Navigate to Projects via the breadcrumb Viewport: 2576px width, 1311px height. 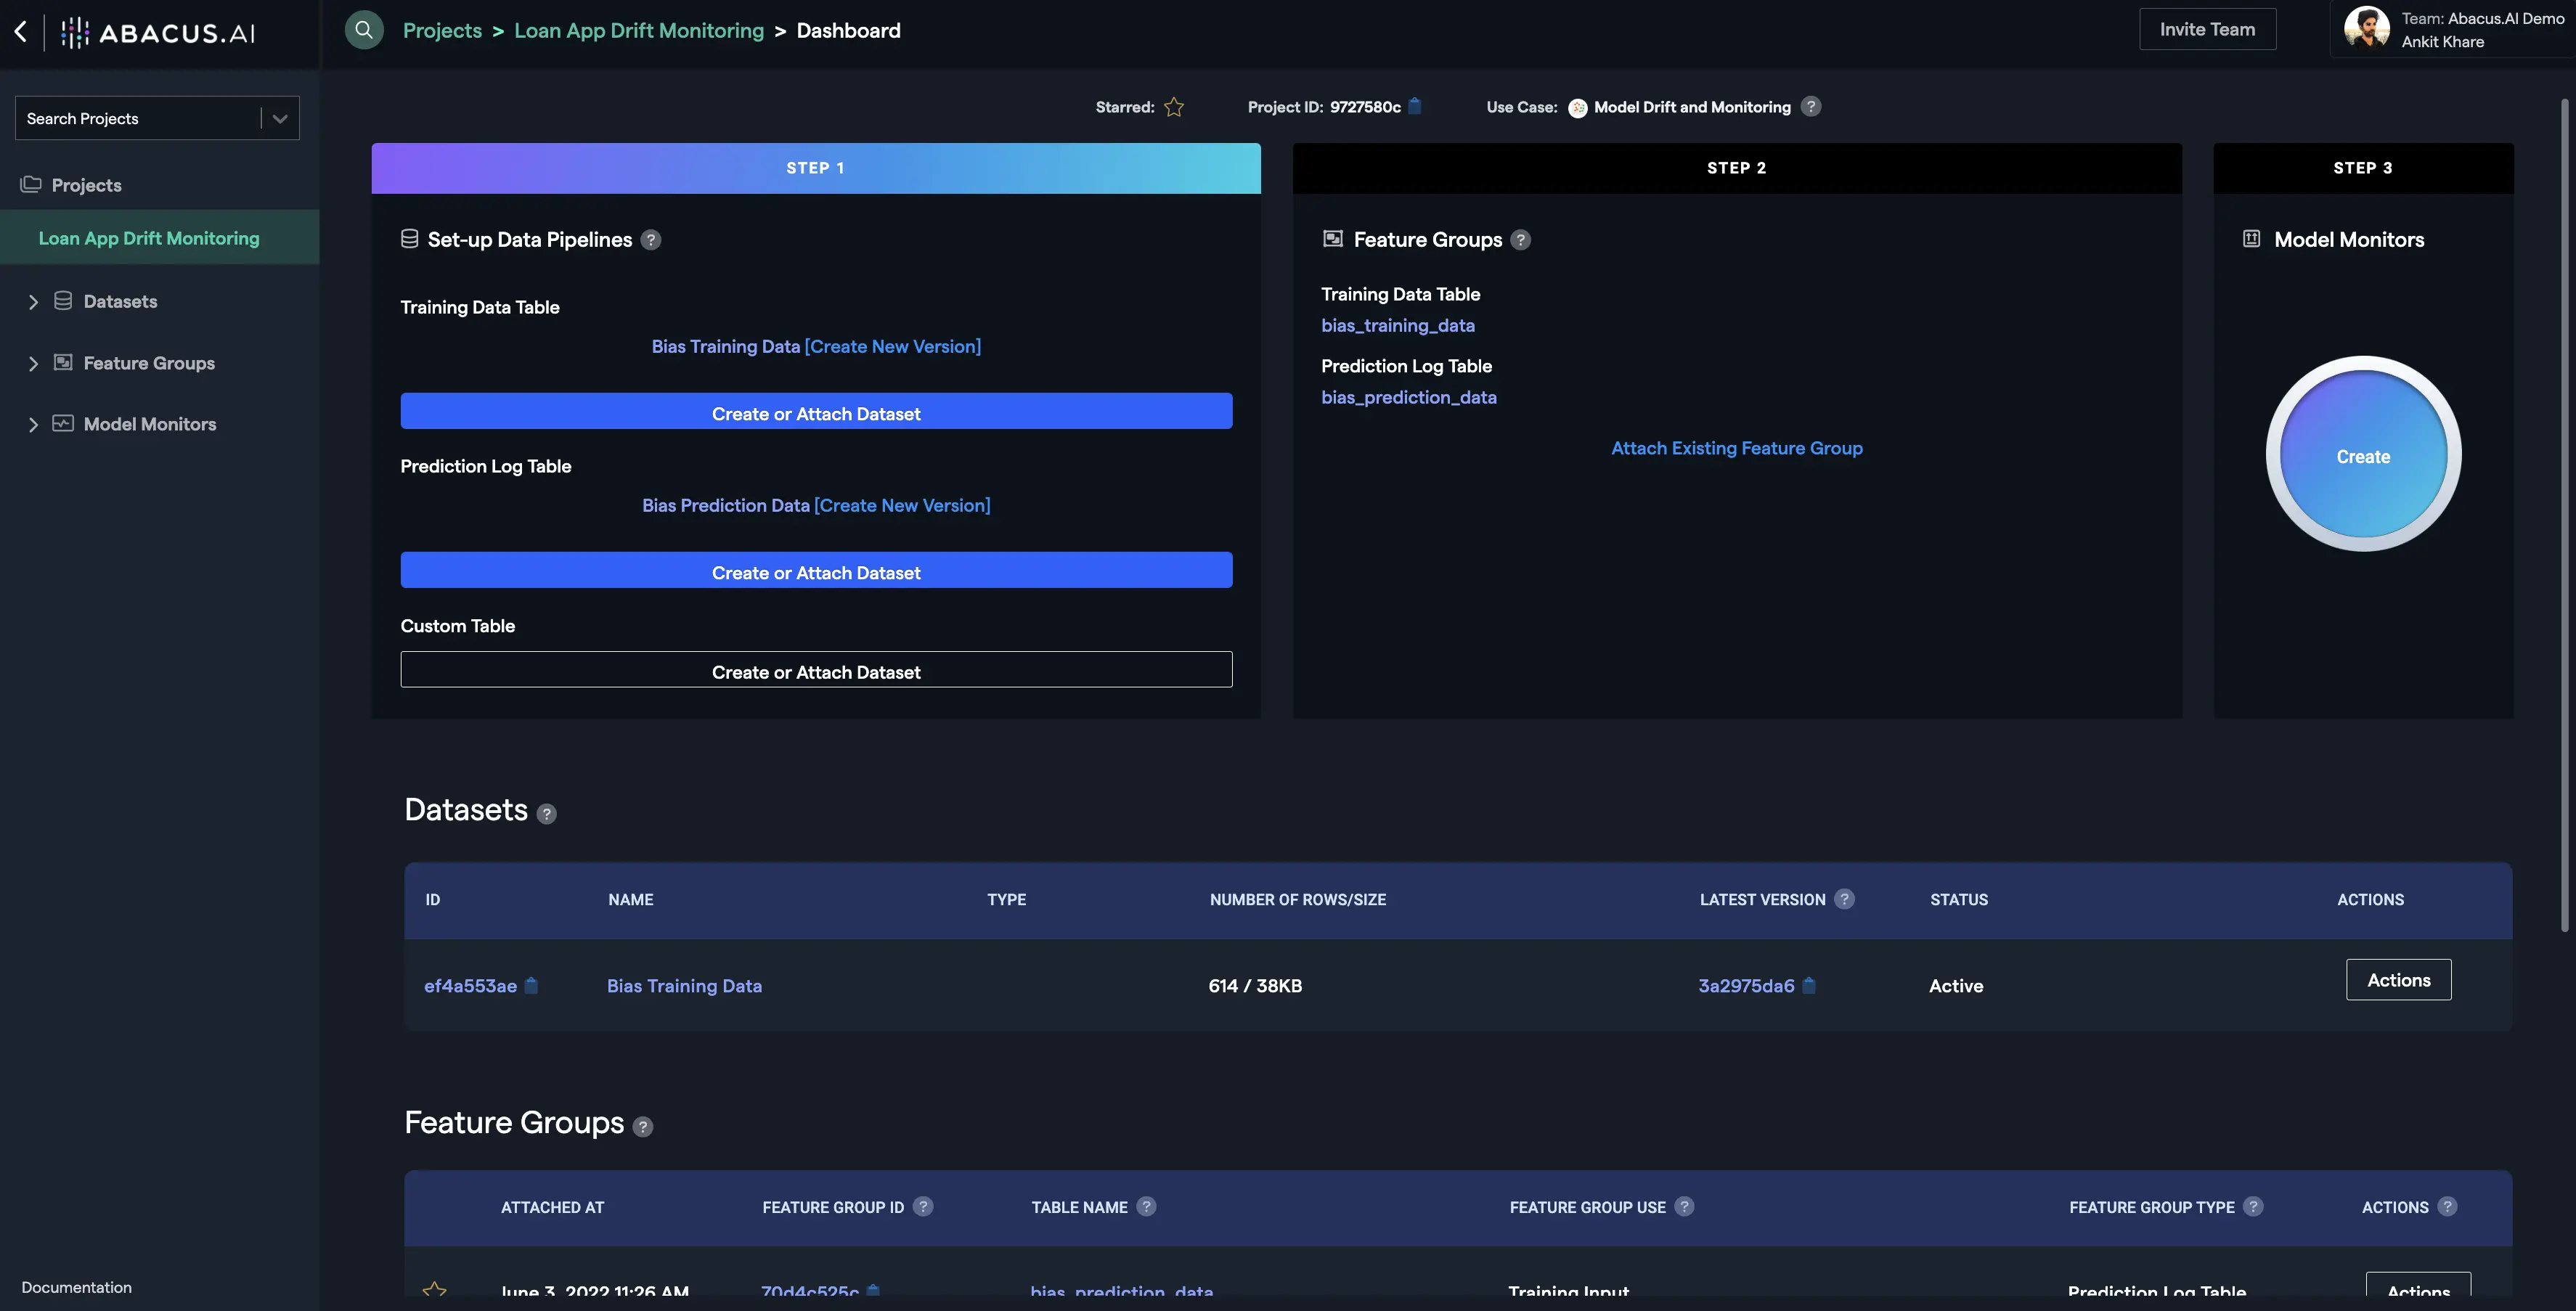[x=442, y=30]
